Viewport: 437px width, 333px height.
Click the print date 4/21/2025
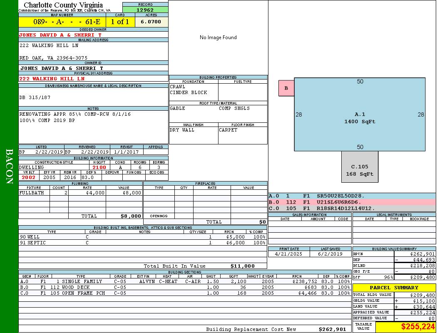coord(289,253)
